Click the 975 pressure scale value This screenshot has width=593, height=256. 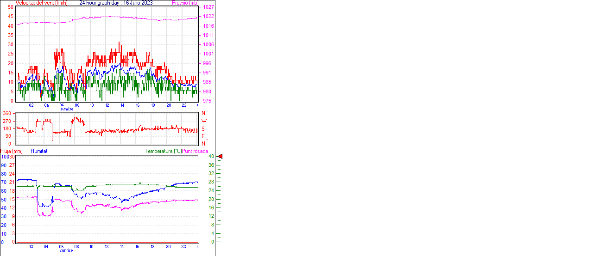click(208, 101)
